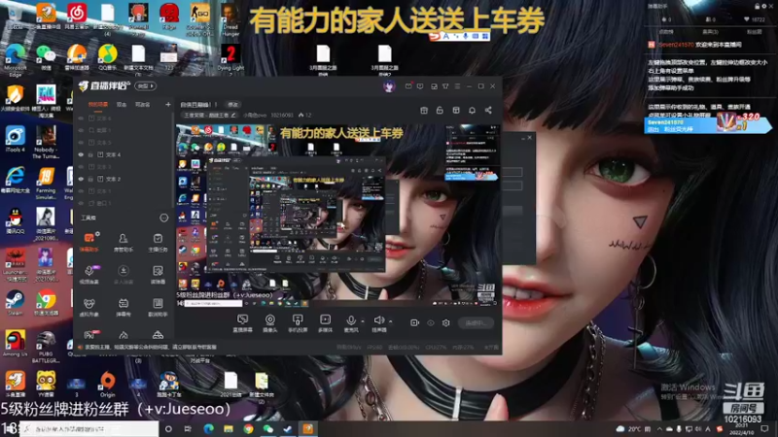Open the 房管助手 room manager tool

[x=124, y=242]
